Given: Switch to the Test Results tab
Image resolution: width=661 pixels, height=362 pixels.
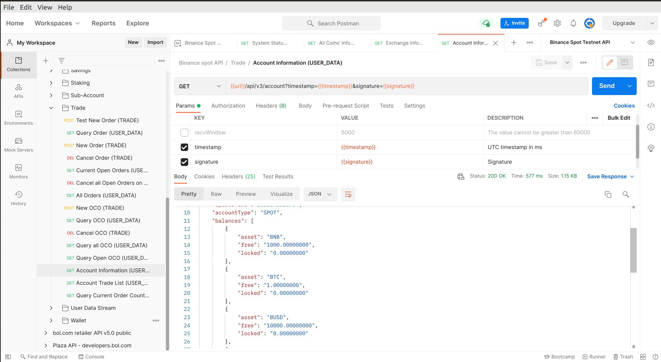Looking at the screenshot, I should point(278,177).
